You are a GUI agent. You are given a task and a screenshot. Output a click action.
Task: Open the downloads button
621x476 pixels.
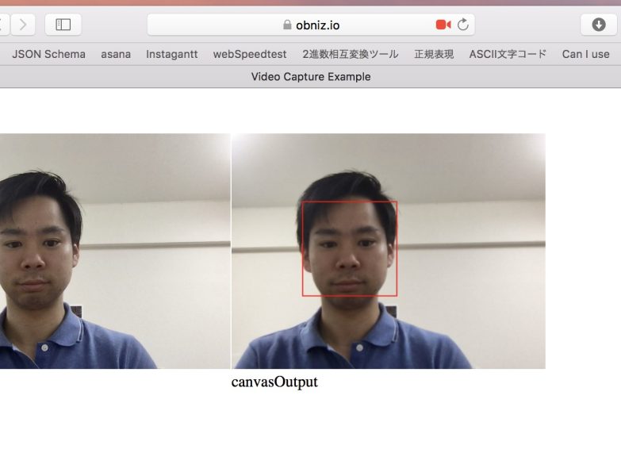point(599,25)
